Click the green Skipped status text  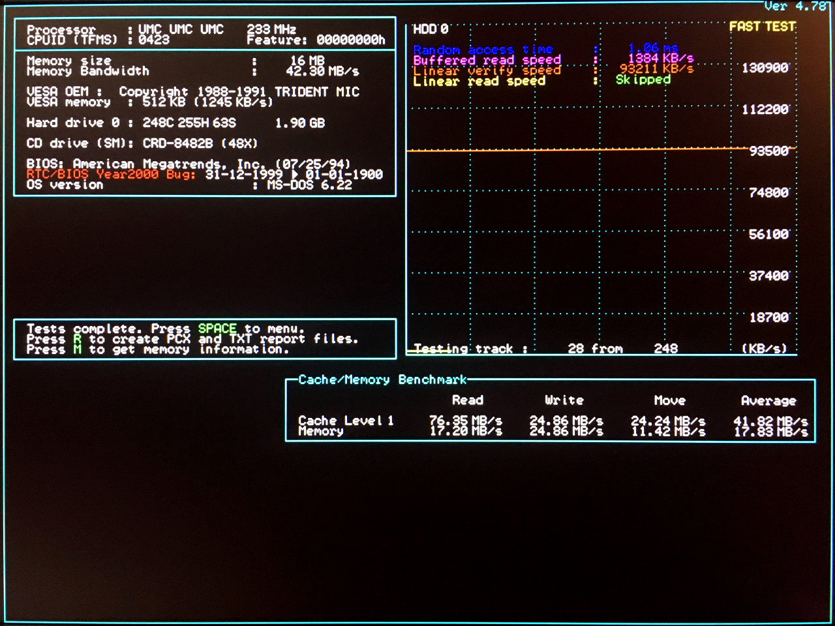click(x=643, y=80)
